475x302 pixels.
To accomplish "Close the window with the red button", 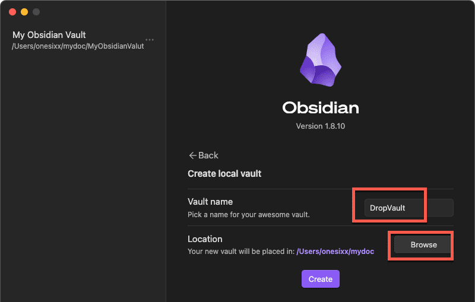I will 12,12.
